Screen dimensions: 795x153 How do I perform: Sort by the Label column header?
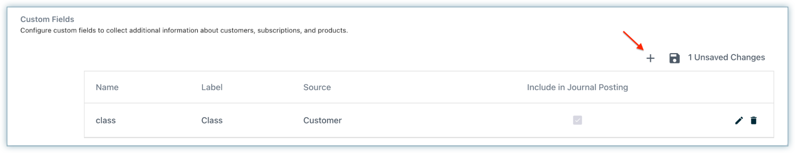pyautogui.click(x=212, y=87)
